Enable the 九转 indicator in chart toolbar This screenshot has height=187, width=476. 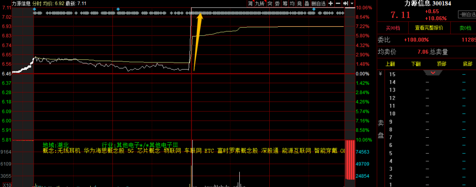pos(260,4)
